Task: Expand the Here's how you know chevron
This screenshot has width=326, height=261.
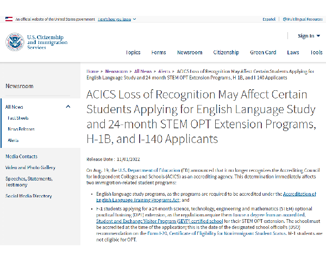Action: pyautogui.click(x=135, y=19)
